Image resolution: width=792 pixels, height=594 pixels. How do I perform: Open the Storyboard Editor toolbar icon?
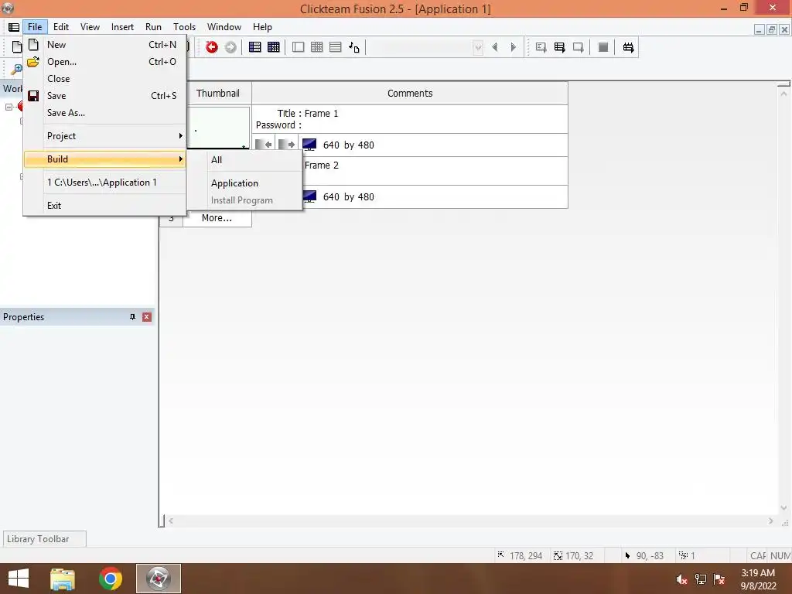(255, 47)
